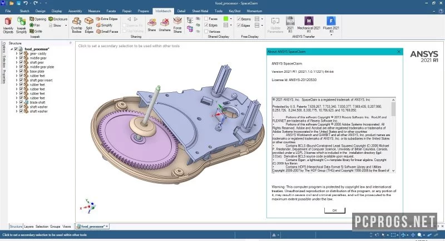Toggle the Edges checkbox in Shared Display

[206, 25]
